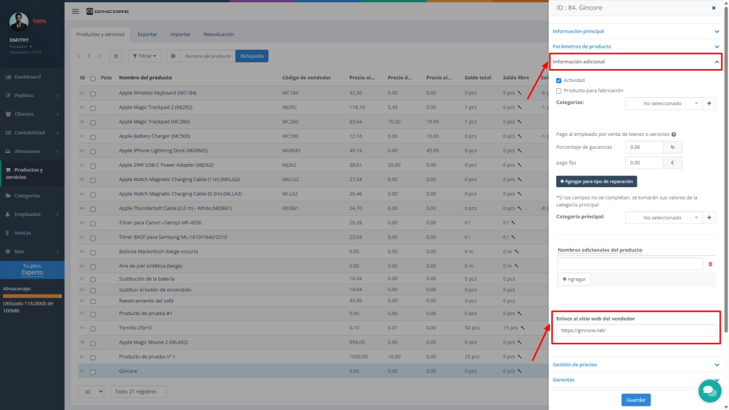Screen dimensions: 729x410
Task: Go to next page arrow
Action: click(x=99, y=56)
